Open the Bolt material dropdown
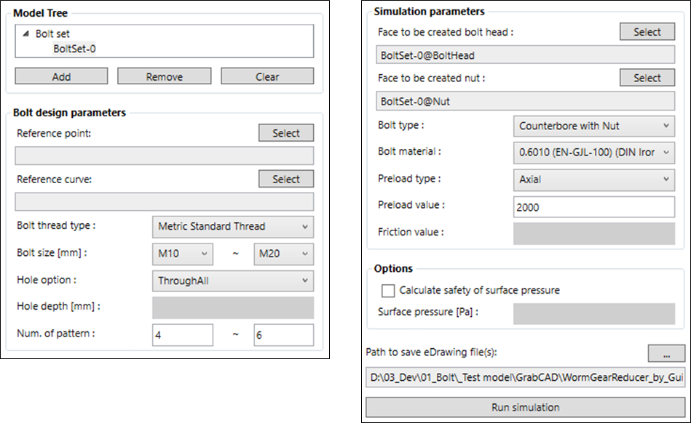 tap(594, 153)
